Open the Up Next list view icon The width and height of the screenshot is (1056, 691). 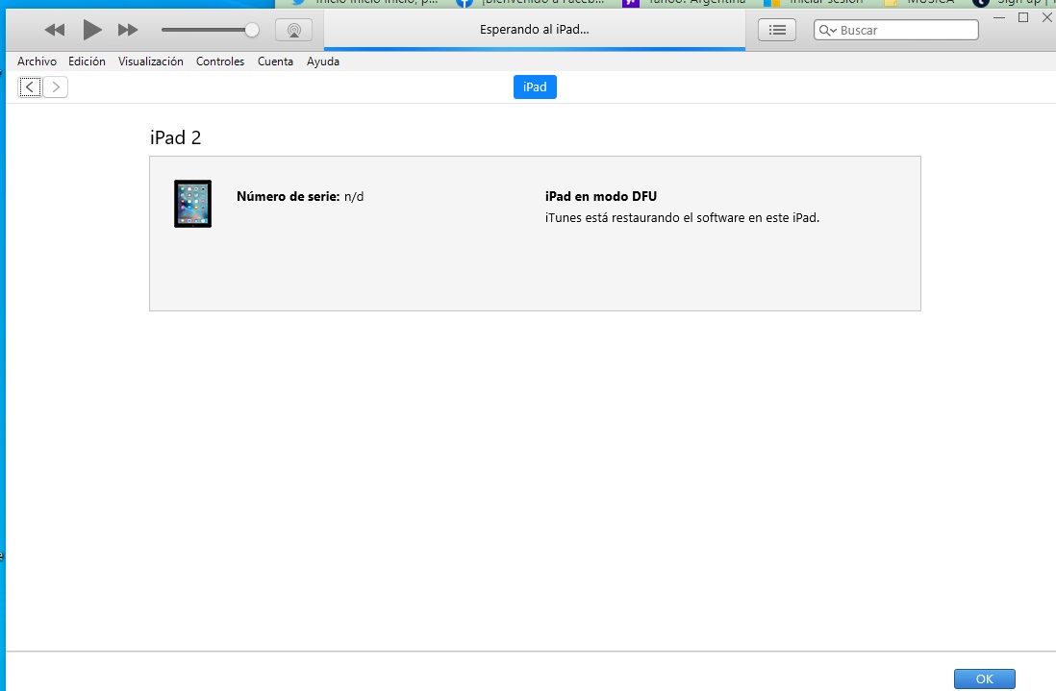(776, 30)
